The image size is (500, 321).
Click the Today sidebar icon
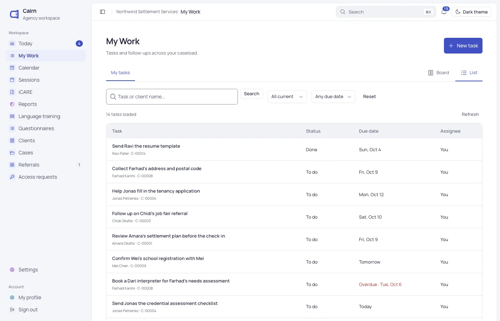point(12,44)
